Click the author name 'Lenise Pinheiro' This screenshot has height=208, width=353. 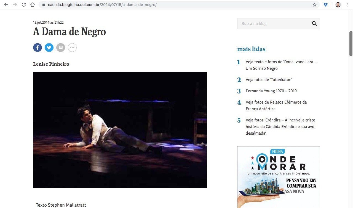coord(51,64)
